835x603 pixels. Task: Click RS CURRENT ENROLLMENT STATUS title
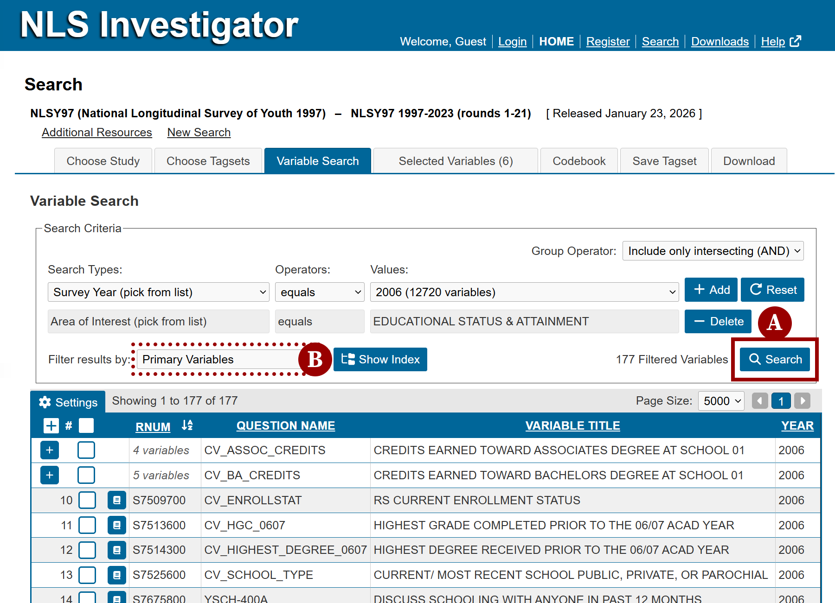[477, 500]
